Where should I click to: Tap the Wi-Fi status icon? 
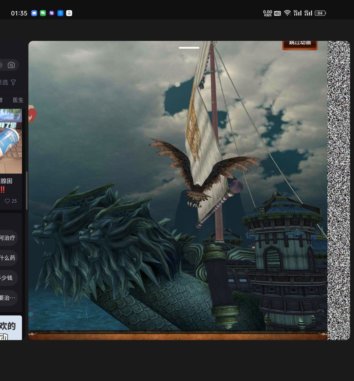click(287, 13)
